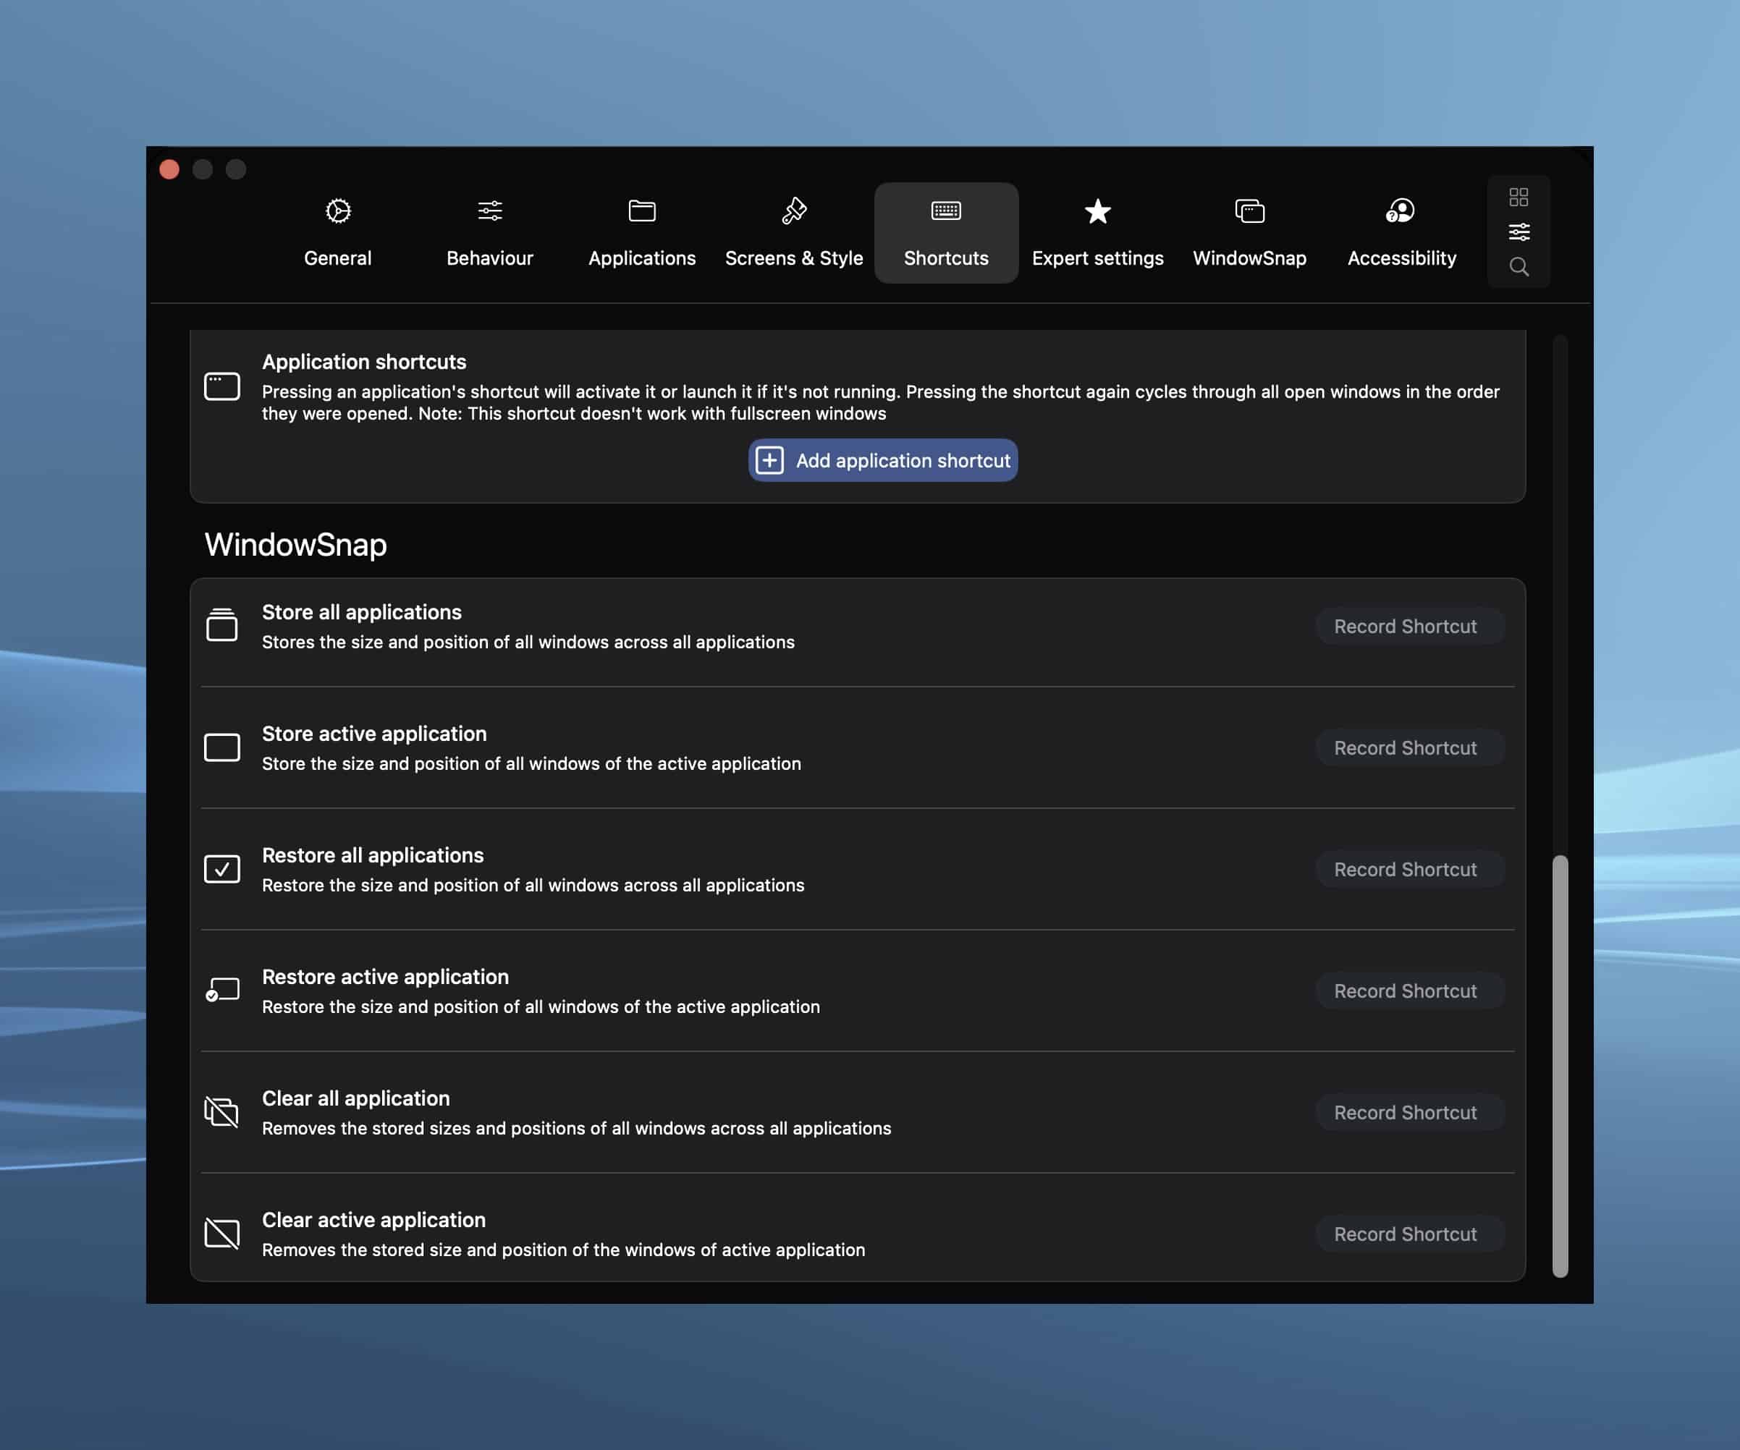
Task: Switch to the Behaviour tab
Action: tap(490, 233)
